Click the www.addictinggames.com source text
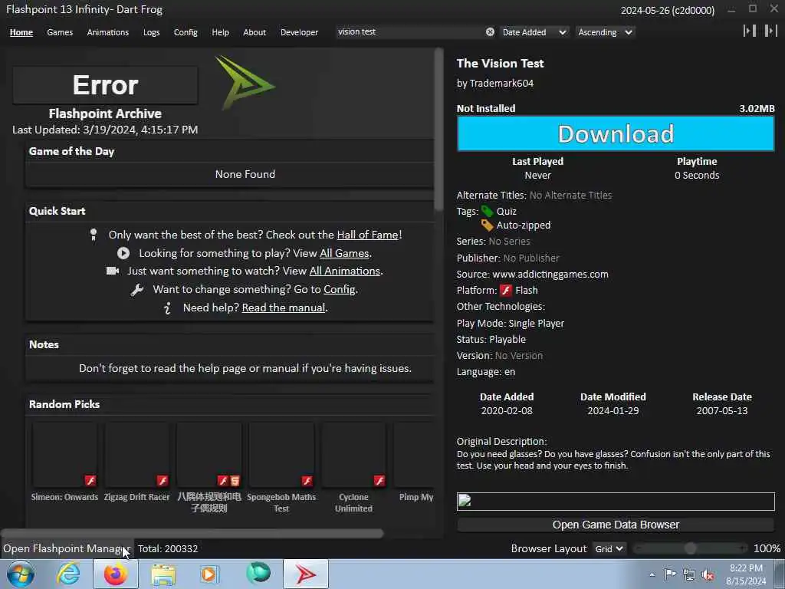This screenshot has width=785, height=589. (x=550, y=275)
